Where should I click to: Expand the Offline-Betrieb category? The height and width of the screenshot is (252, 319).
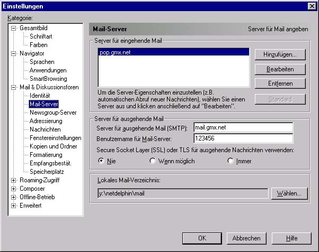point(13,197)
